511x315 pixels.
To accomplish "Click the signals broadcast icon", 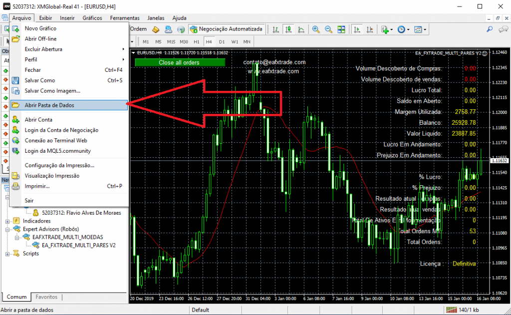I will (181, 29).
